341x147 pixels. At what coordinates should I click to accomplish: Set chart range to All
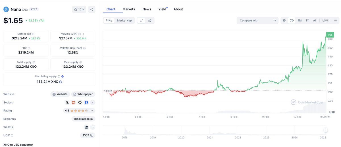click(x=315, y=20)
